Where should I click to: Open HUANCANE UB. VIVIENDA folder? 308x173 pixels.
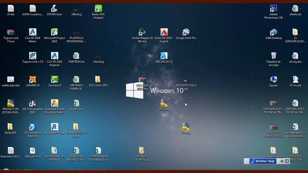(x=54, y=150)
